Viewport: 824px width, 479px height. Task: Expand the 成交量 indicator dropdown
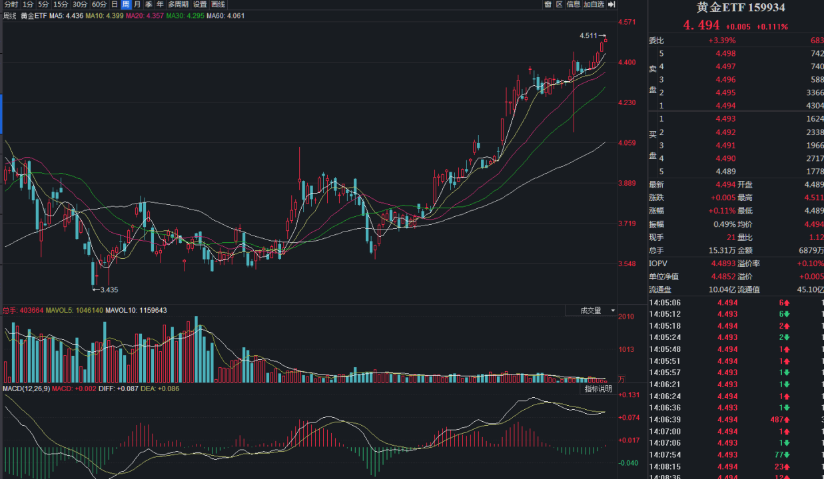click(592, 311)
